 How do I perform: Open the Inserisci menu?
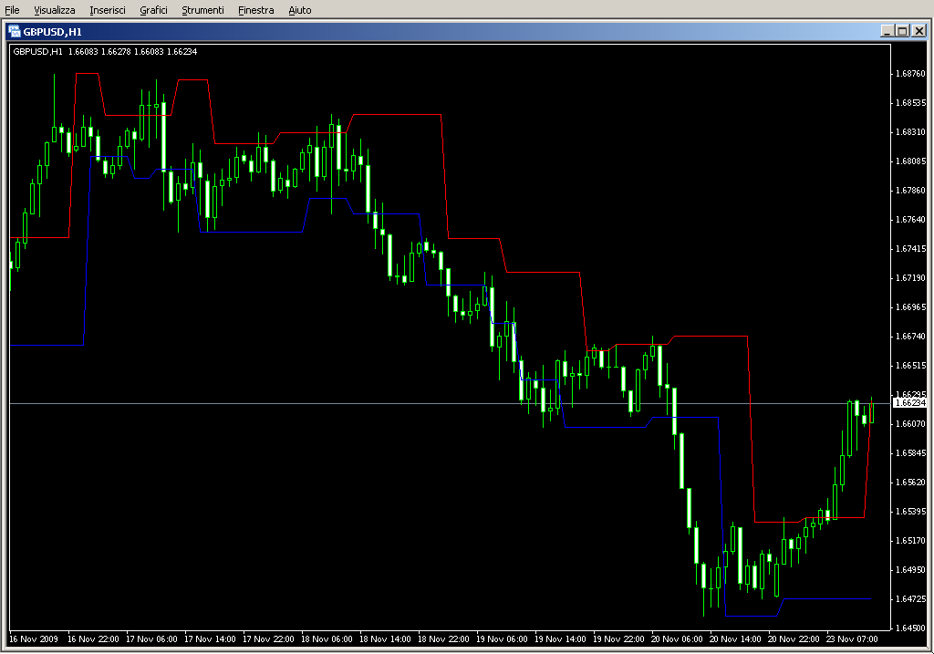[x=108, y=10]
